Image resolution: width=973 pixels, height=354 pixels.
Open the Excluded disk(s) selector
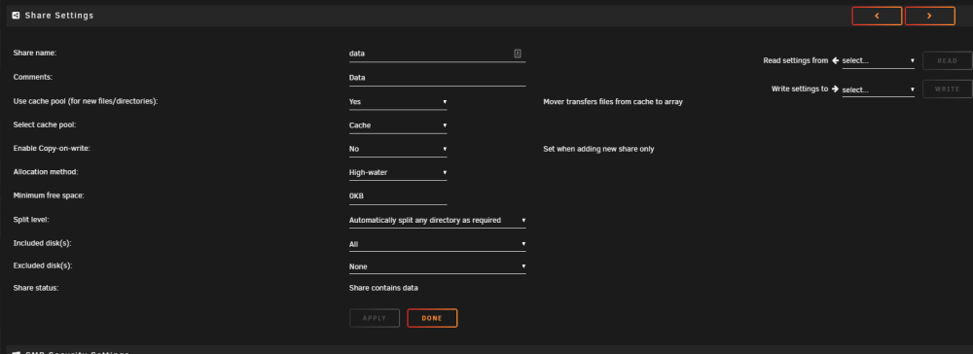tap(438, 266)
